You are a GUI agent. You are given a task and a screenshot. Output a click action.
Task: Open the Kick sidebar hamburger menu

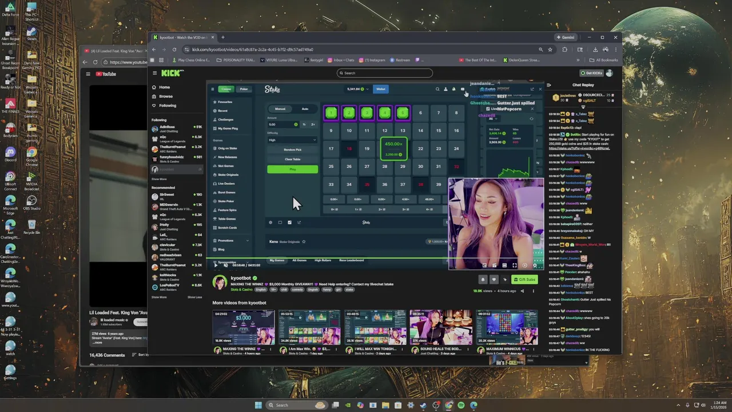click(x=154, y=73)
